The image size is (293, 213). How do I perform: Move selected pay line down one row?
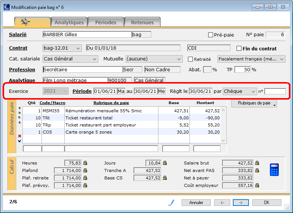coord(19,122)
